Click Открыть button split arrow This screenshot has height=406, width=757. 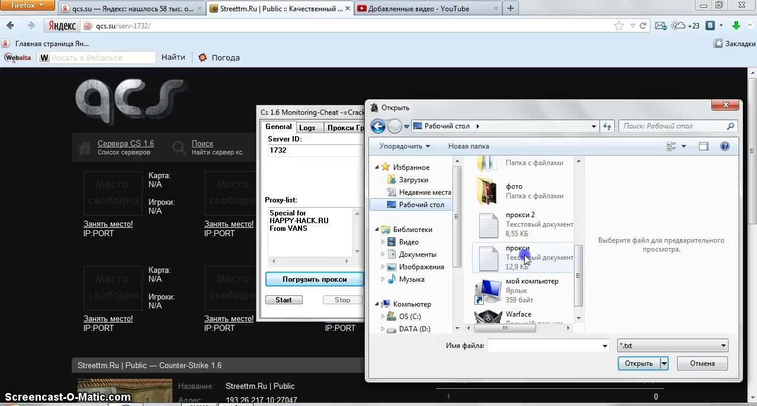665,363
